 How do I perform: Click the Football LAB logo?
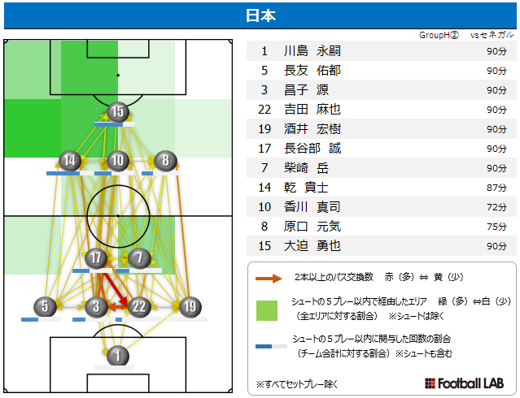tap(464, 383)
